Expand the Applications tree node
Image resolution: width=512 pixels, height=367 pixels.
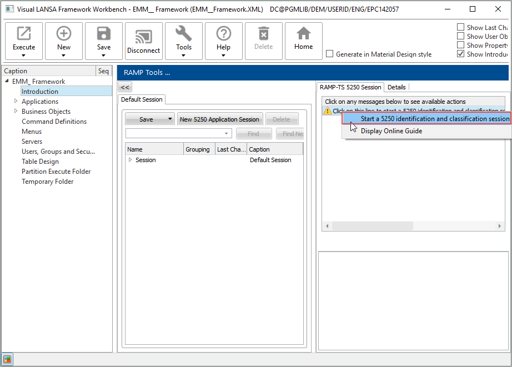16,102
